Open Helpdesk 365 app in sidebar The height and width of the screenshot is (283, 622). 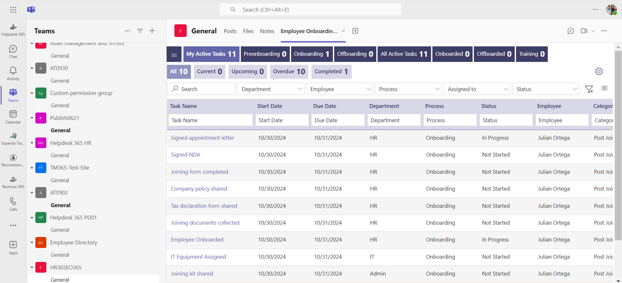click(x=13, y=30)
